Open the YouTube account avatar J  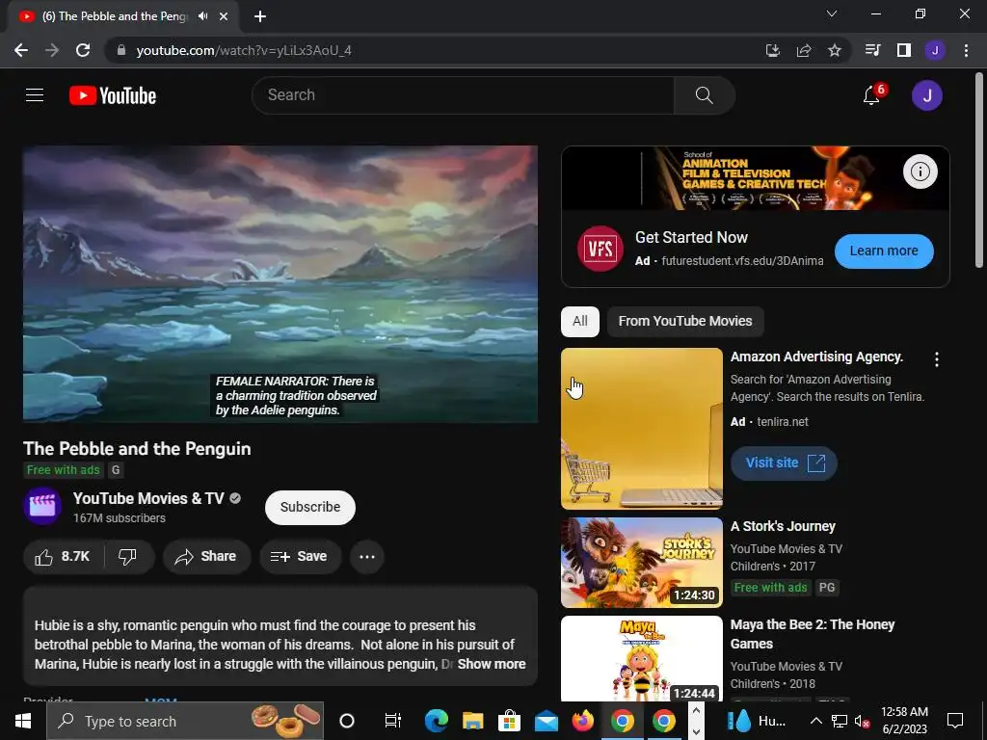[926, 95]
